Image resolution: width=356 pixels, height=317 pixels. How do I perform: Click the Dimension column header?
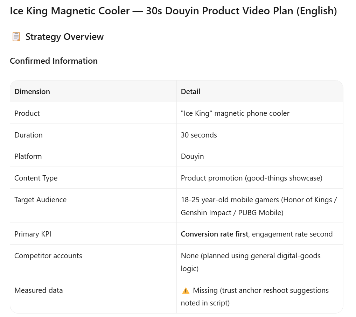32,91
